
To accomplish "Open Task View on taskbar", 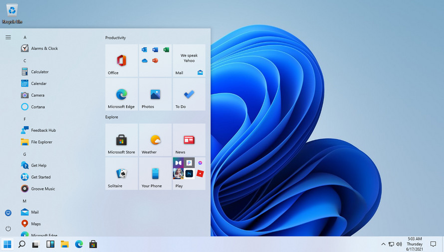I will pyautogui.click(x=36, y=244).
